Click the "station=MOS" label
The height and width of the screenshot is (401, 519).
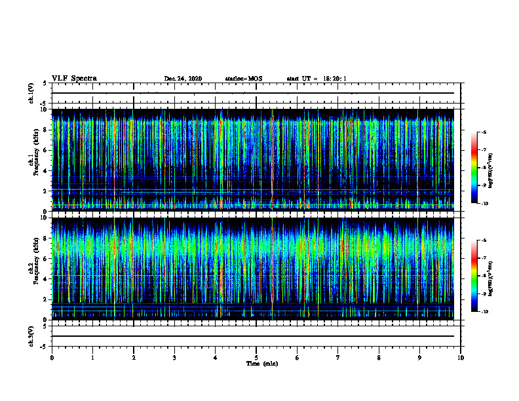pos(244,79)
